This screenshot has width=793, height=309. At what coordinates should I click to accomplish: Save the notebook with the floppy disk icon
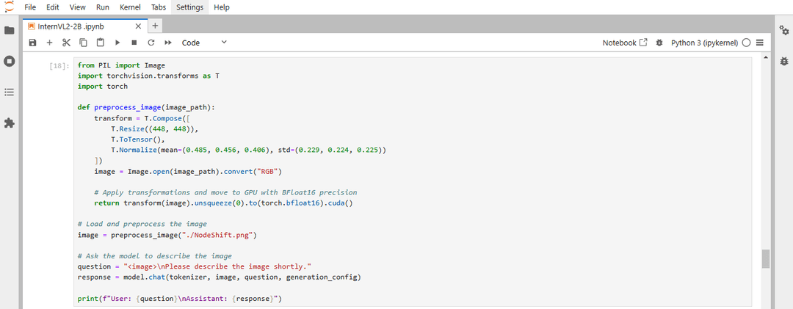[x=33, y=43]
